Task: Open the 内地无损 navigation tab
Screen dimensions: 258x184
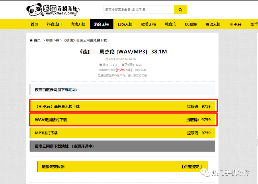Action: coord(78,24)
